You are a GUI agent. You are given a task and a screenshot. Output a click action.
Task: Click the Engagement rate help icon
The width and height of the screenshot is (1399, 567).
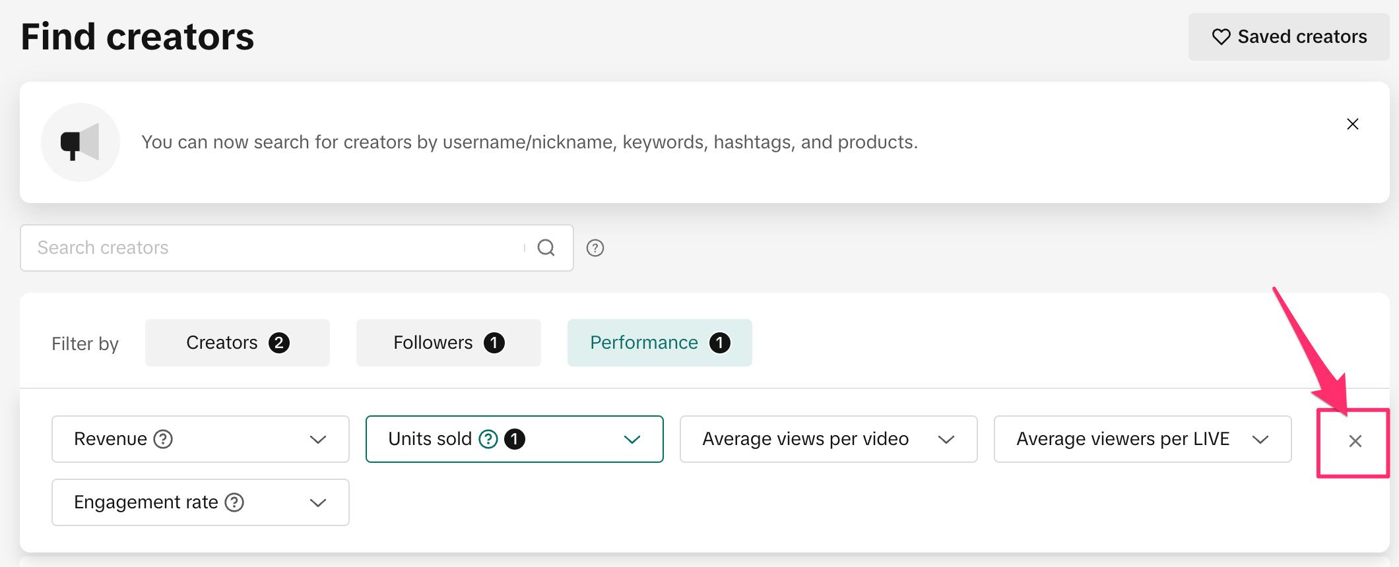pyautogui.click(x=234, y=502)
